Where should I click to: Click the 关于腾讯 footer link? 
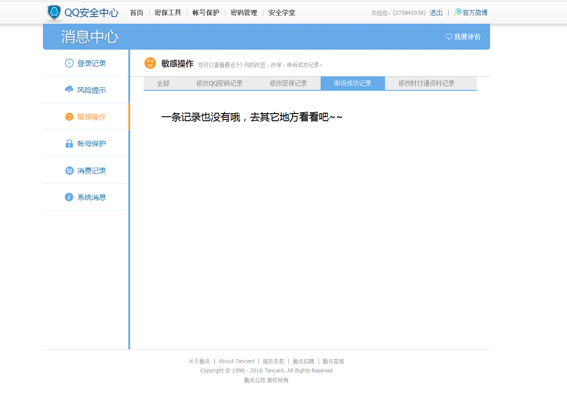click(x=199, y=361)
